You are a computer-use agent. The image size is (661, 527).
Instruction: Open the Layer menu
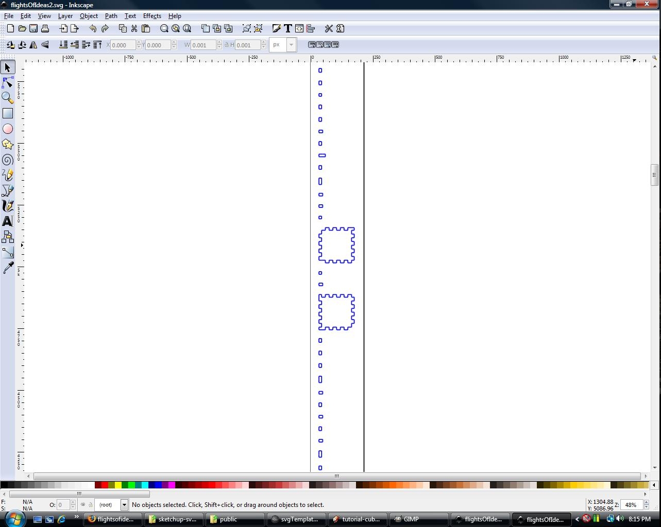[65, 16]
